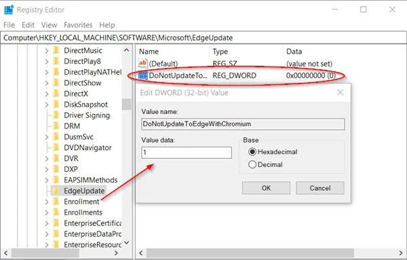Confirm the DWORD edit with OK
This screenshot has width=407, height=260.
click(266, 188)
